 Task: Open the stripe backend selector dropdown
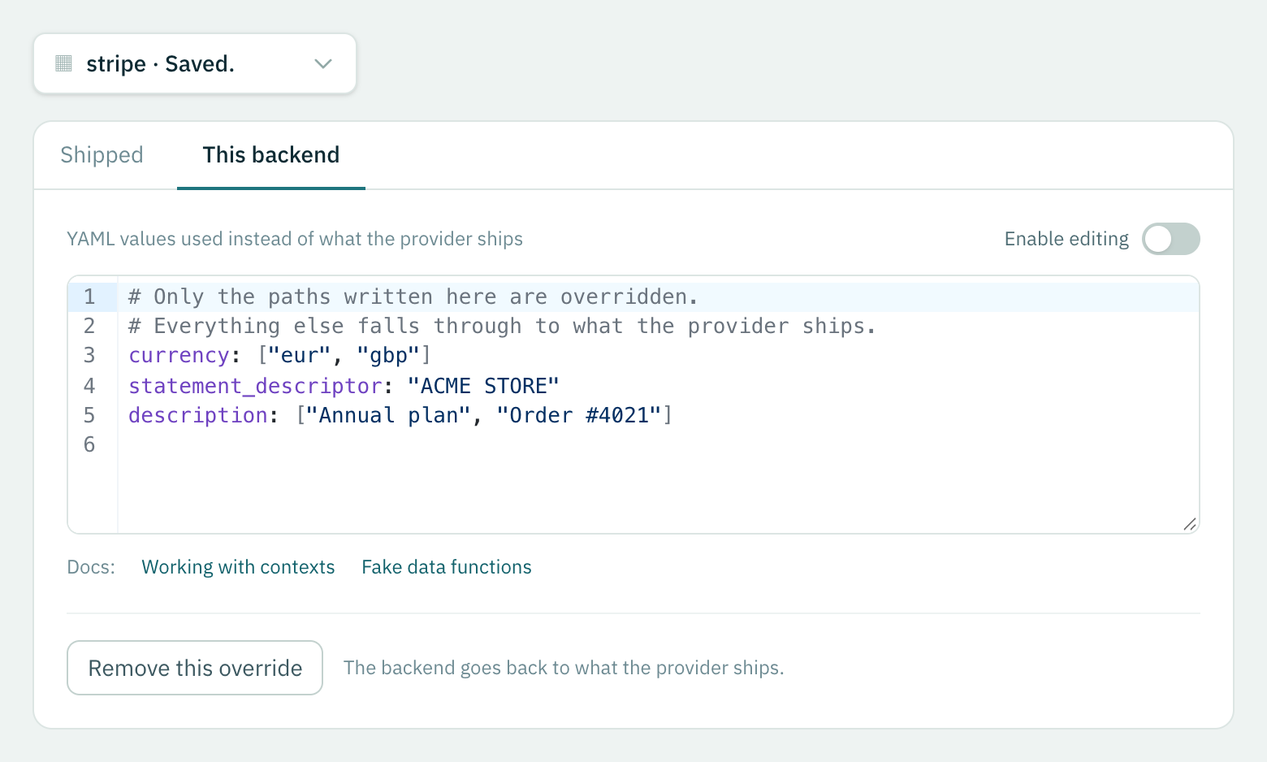pyautogui.click(x=195, y=63)
